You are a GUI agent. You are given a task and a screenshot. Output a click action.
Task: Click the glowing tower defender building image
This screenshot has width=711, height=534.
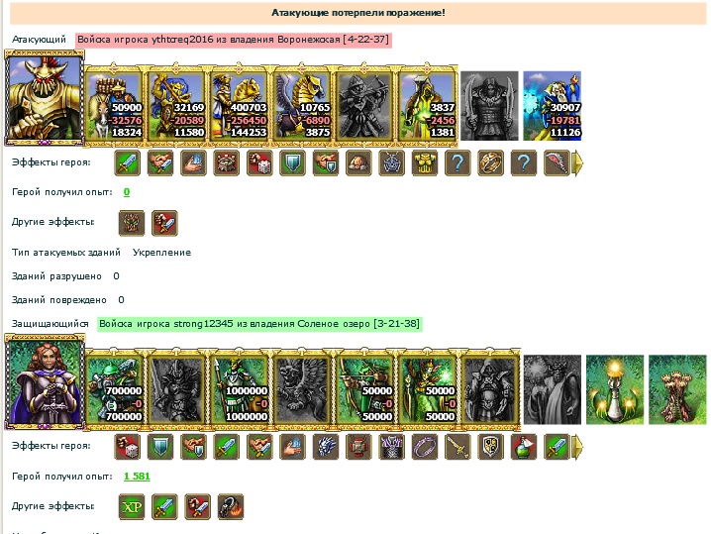click(615, 389)
